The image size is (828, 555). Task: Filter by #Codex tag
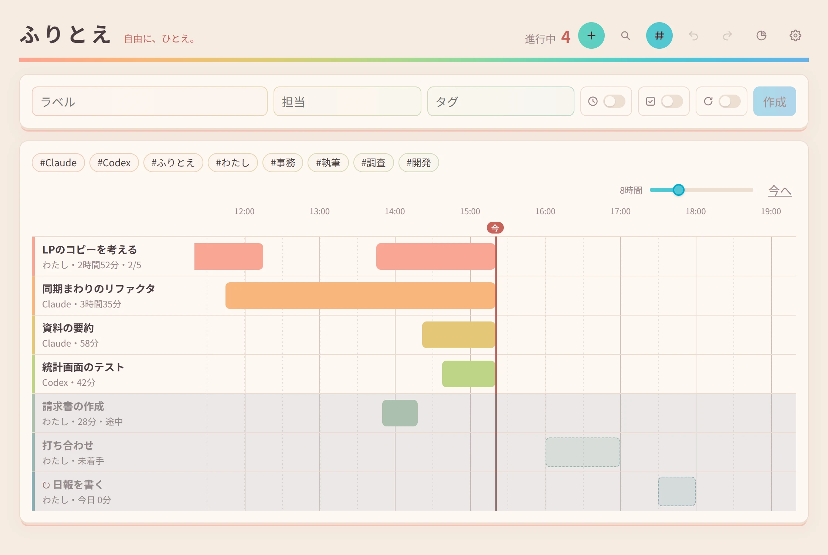(x=114, y=163)
